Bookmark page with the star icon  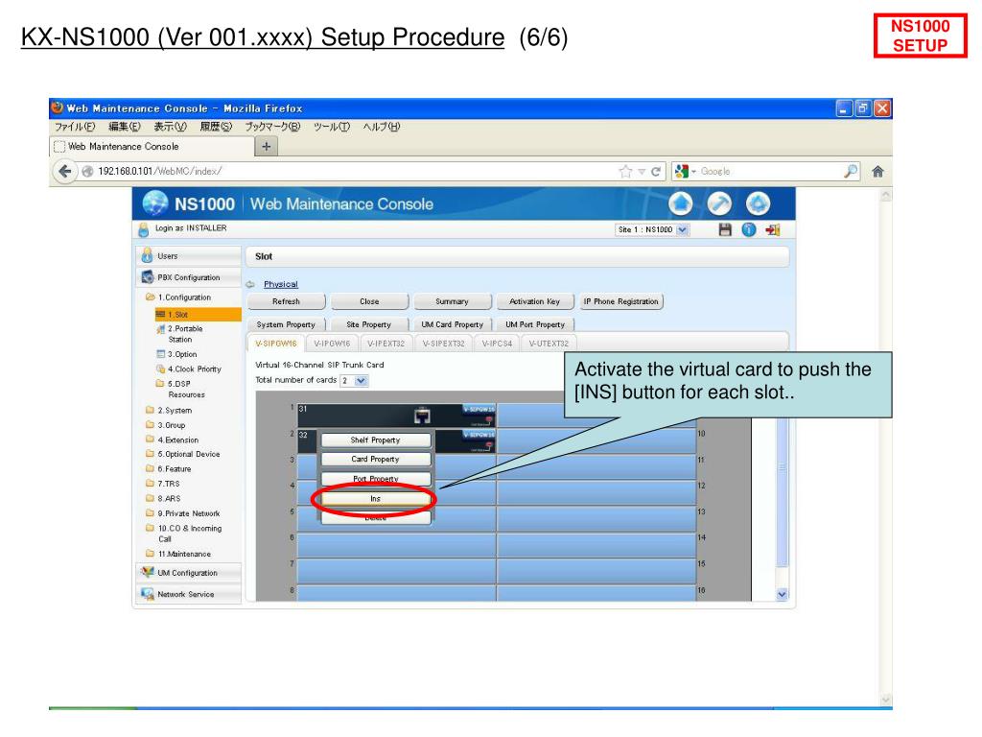click(625, 171)
